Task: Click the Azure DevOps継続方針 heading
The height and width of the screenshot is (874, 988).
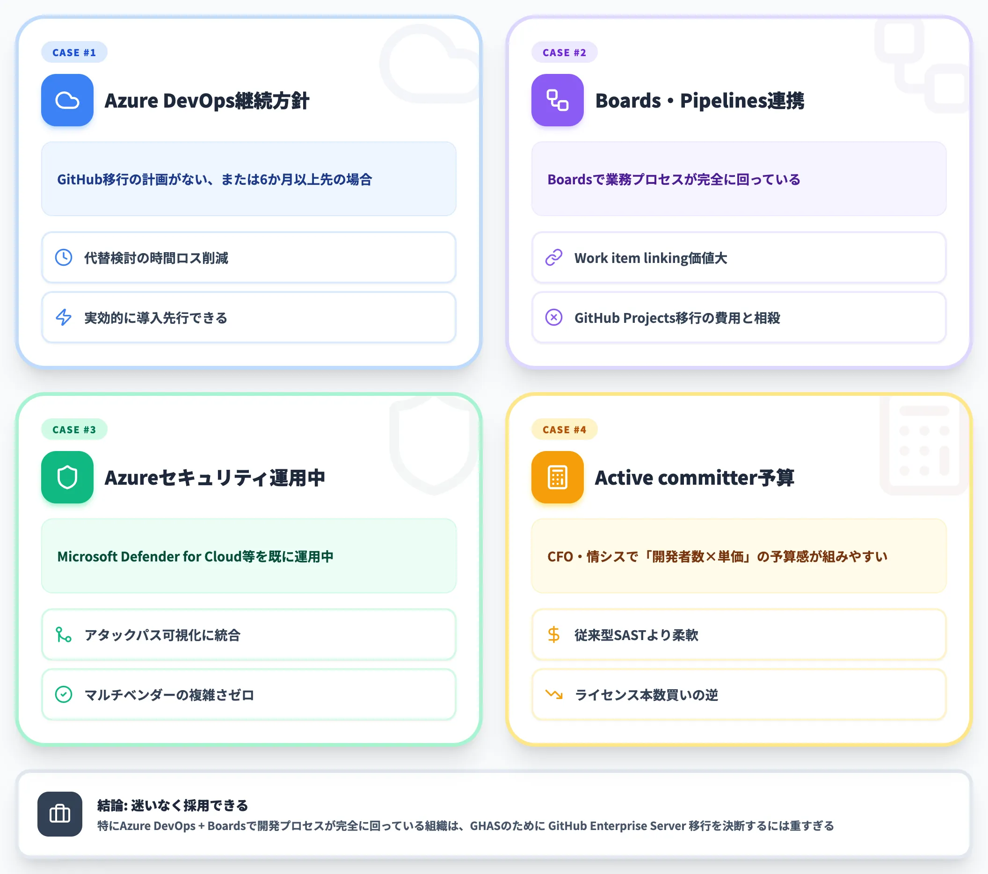Action: (207, 101)
